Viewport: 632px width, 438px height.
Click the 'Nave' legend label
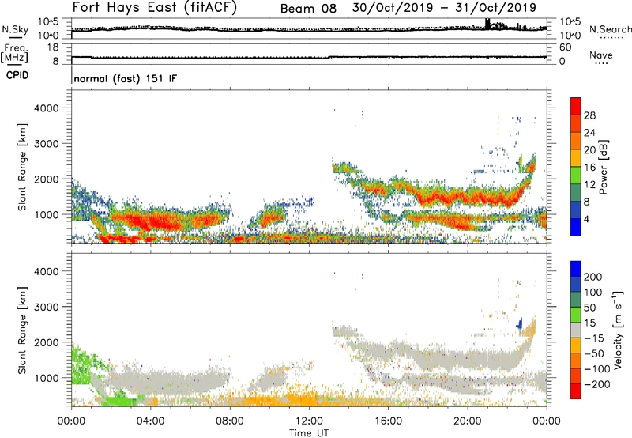tap(601, 55)
